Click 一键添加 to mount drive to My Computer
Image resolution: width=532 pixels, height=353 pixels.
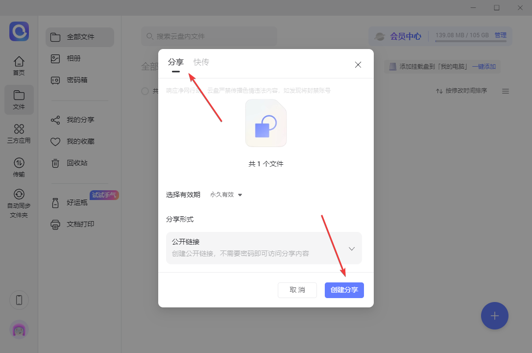pos(484,66)
